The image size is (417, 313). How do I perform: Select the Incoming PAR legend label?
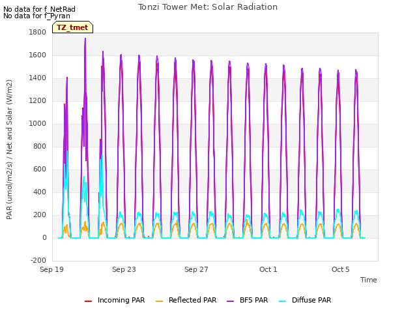click(121, 300)
